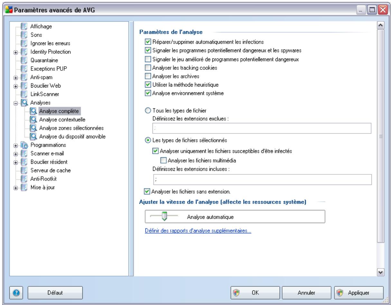391x305 pixels.
Task: Toggle Signaler les programmes potentiellement dangereux et spywares
Action: [x=148, y=50]
